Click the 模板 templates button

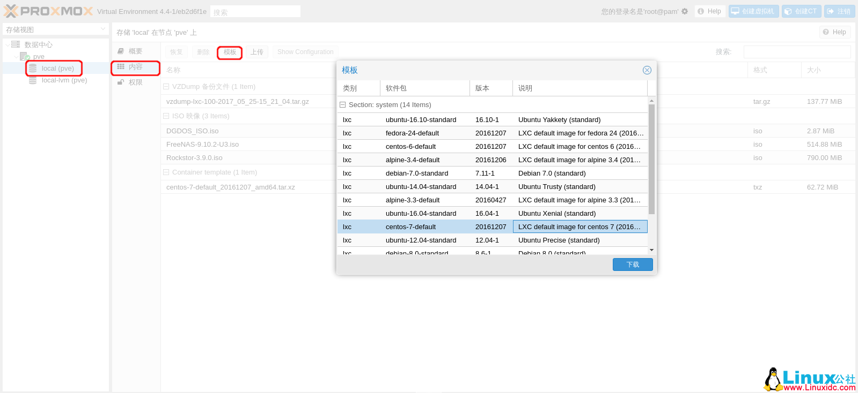click(230, 52)
